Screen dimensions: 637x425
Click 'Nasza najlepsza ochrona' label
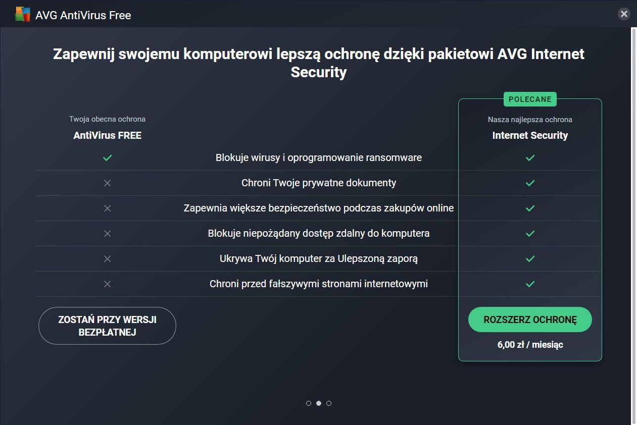tap(530, 120)
